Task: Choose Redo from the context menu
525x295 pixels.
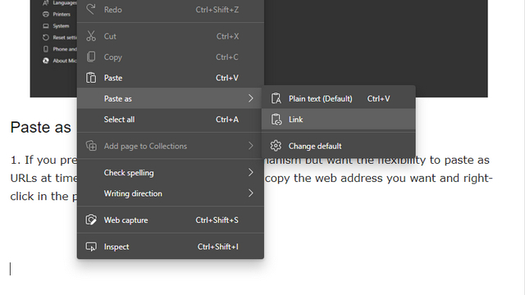Action: coord(171,10)
